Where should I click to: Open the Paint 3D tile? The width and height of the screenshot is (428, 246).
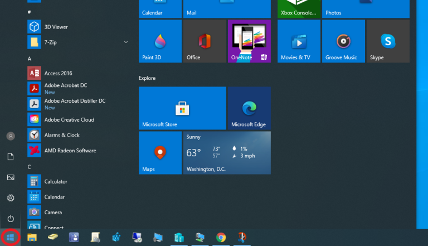[160, 41]
